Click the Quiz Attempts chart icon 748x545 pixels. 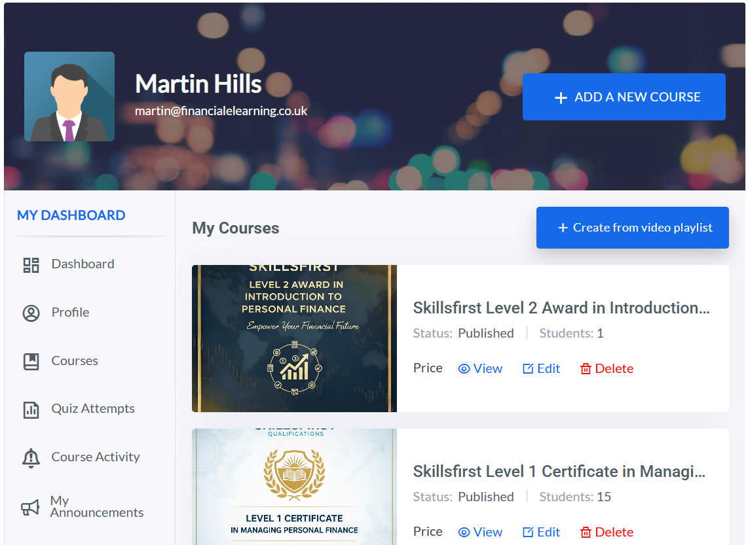click(31, 410)
